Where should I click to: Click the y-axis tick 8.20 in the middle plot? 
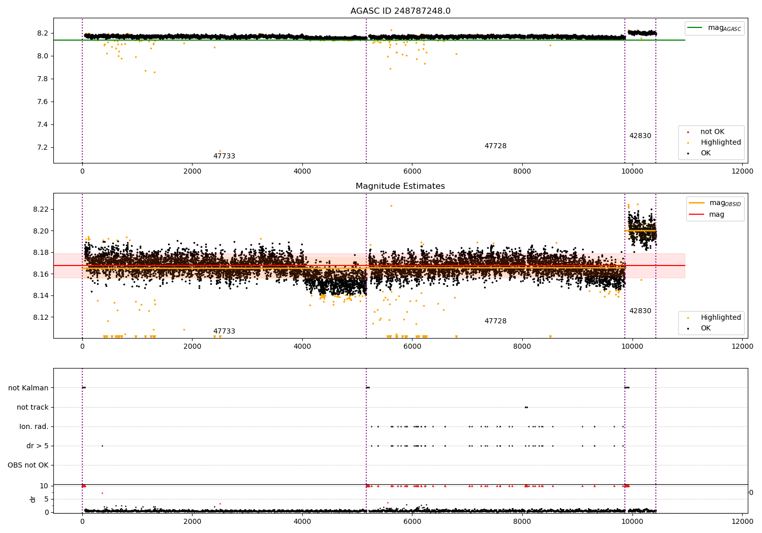tap(41, 231)
